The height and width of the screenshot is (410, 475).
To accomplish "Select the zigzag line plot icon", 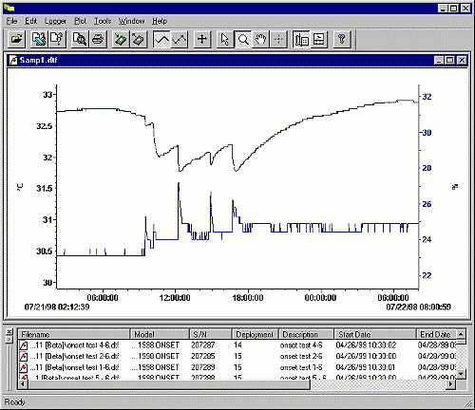I will [x=180, y=39].
